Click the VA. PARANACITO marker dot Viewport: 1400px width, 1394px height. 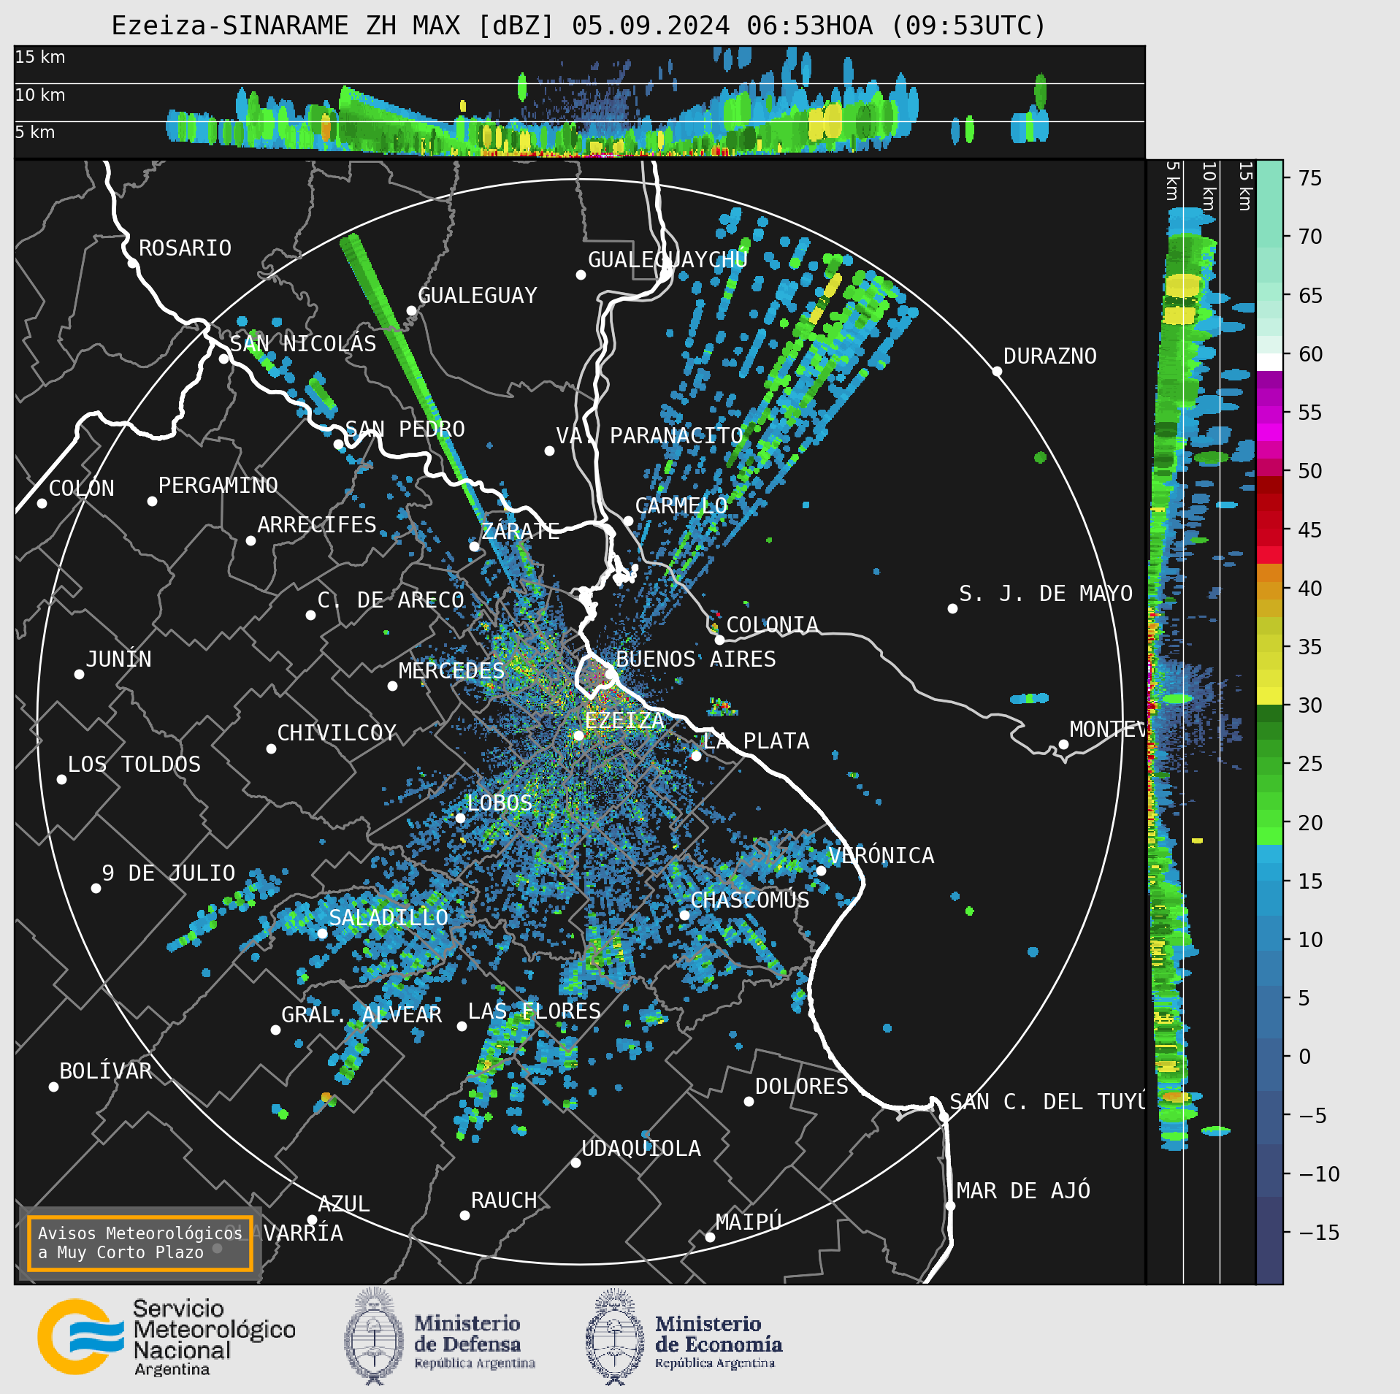tap(549, 451)
